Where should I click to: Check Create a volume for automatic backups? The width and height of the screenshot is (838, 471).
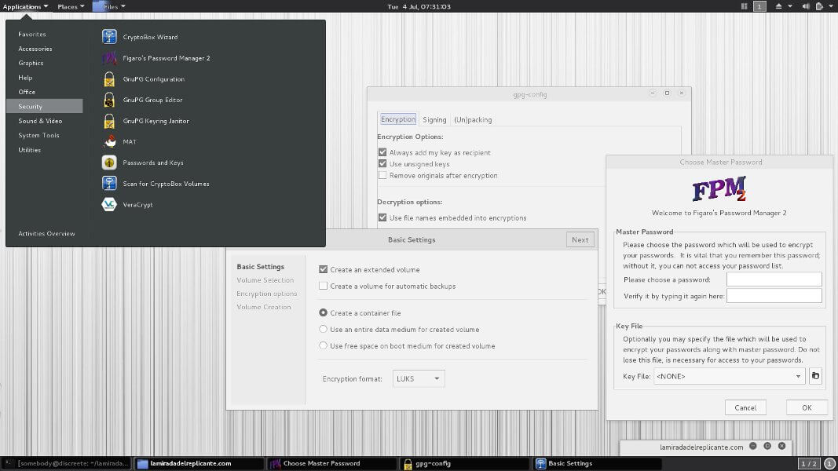[x=324, y=287]
